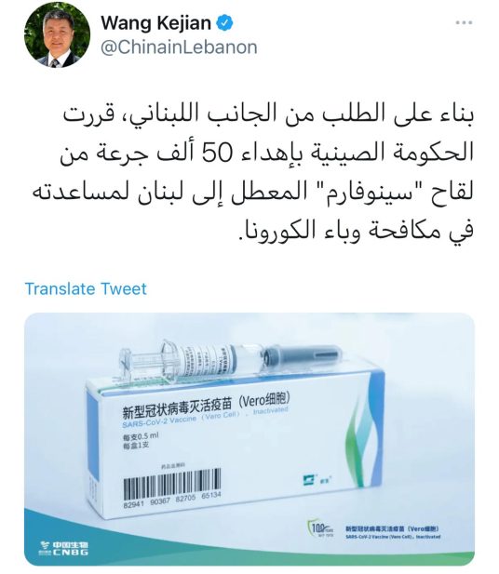
Task: Click the number 50 in the tweet
Action: click(218, 152)
